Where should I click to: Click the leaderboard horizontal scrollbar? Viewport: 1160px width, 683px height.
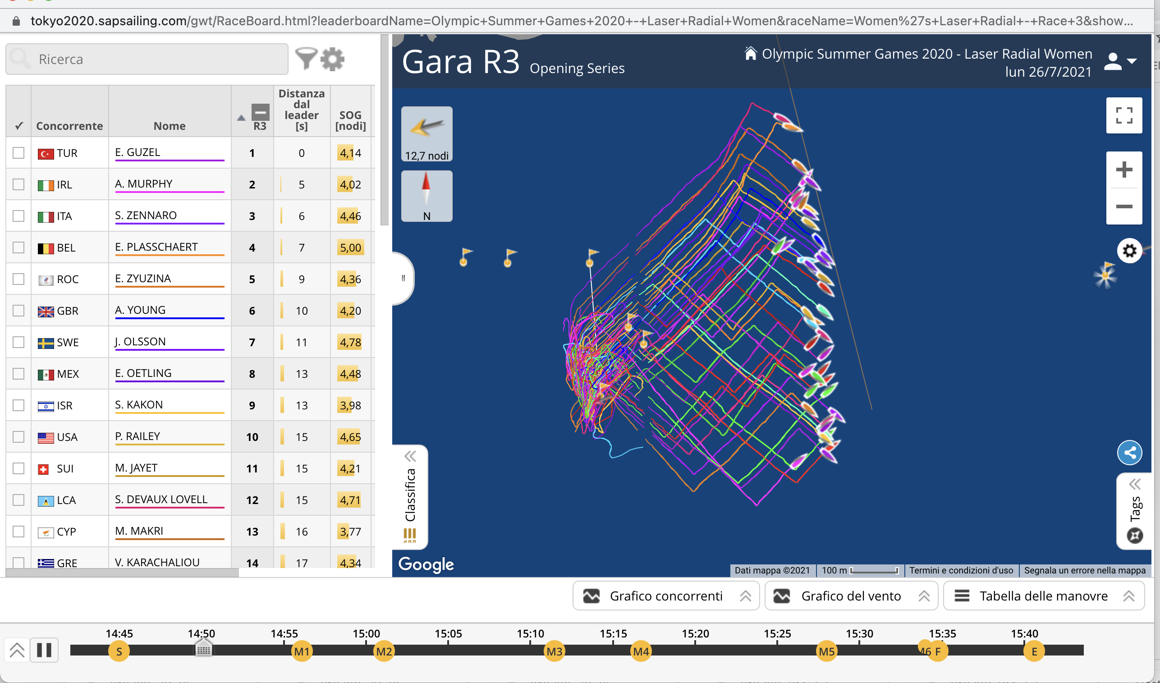(122, 573)
